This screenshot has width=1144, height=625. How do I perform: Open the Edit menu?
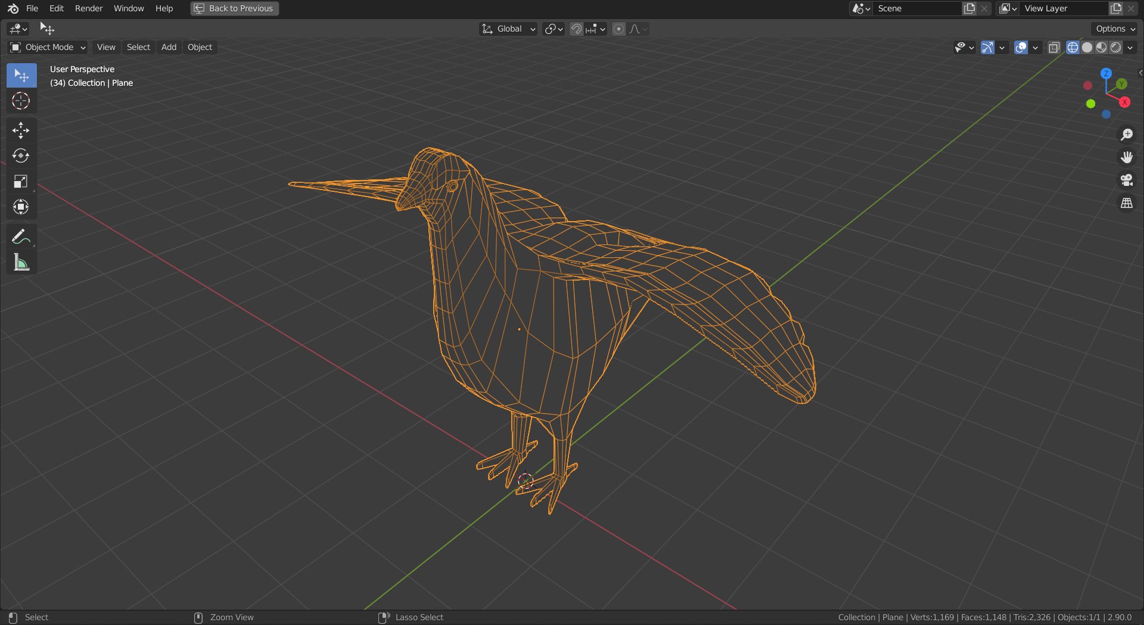click(57, 8)
